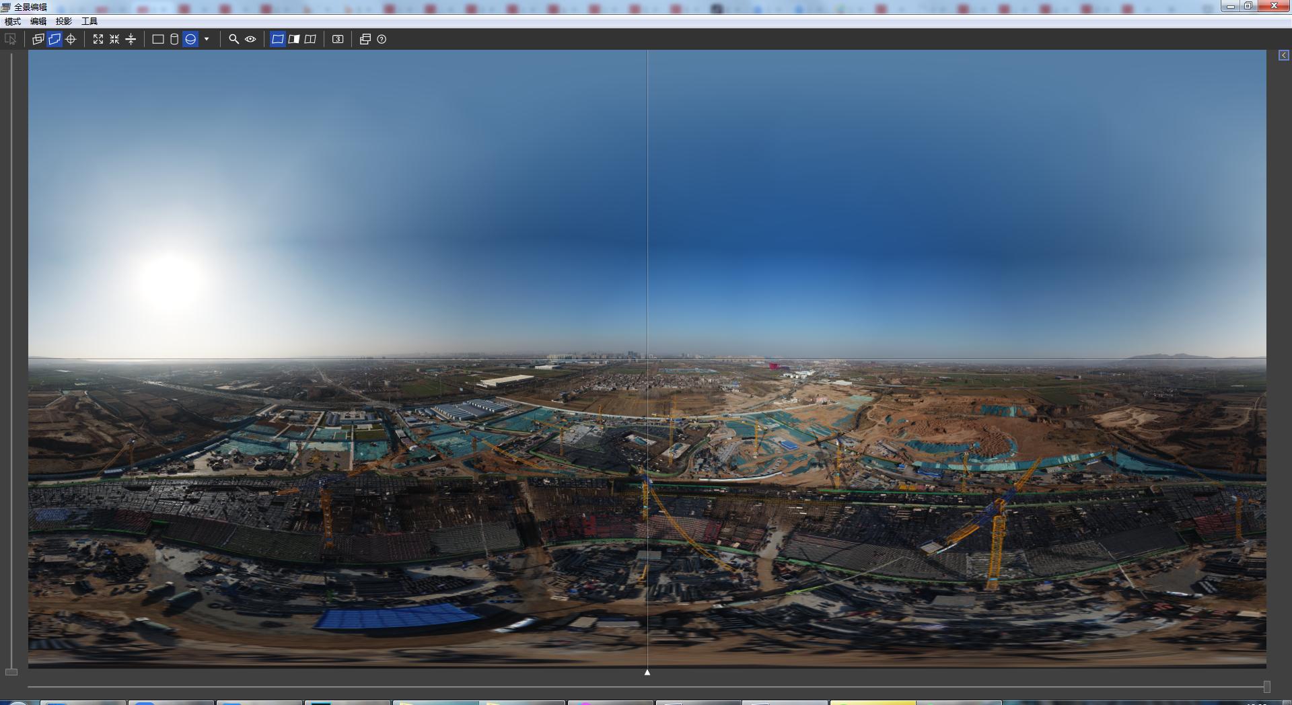The image size is (1292, 705).
Task: Switch to rectilinear projection
Action: pyautogui.click(x=158, y=39)
